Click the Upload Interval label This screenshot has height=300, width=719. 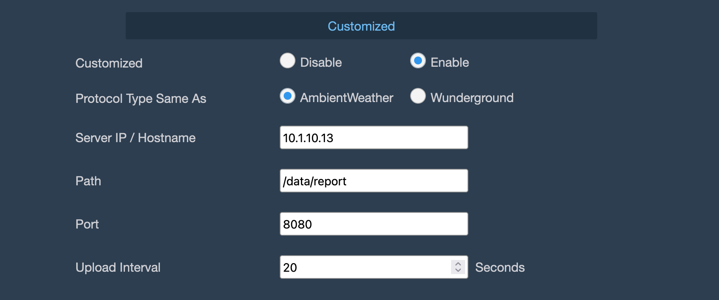[118, 267]
